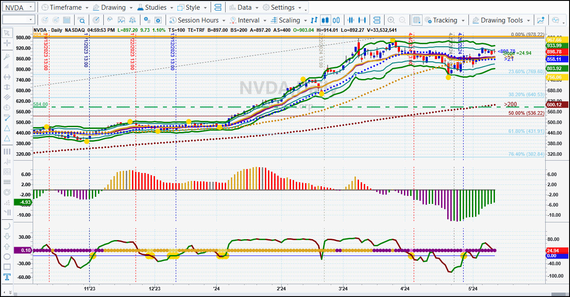Viewport: 570px width, 297px height.
Task: Select the filled candlestick chart style
Action: (325, 20)
